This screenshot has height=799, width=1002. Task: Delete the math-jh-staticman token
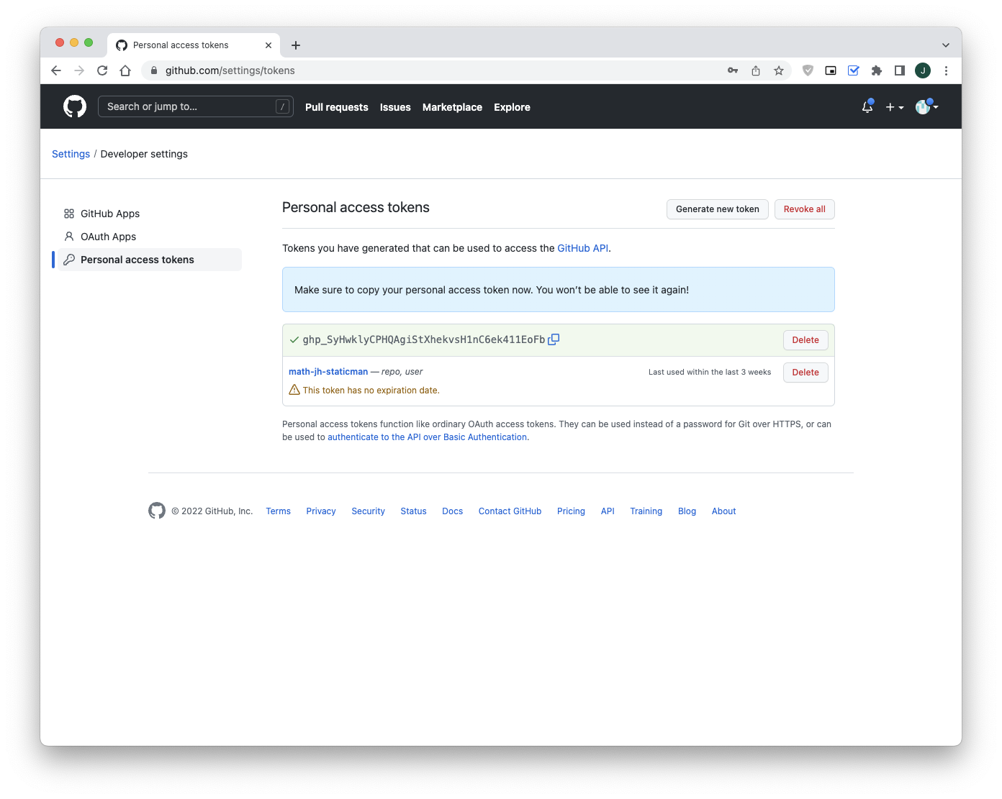tap(805, 373)
